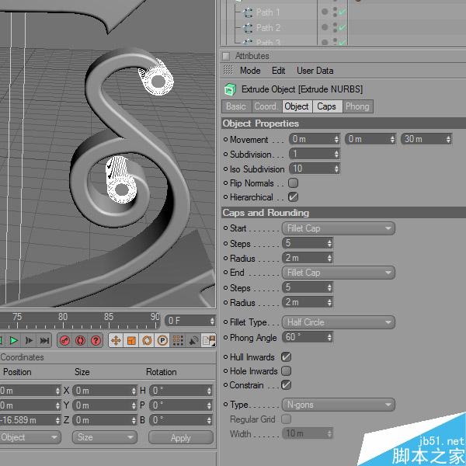Click the Extrude NURBS green cube icon

click(x=230, y=89)
